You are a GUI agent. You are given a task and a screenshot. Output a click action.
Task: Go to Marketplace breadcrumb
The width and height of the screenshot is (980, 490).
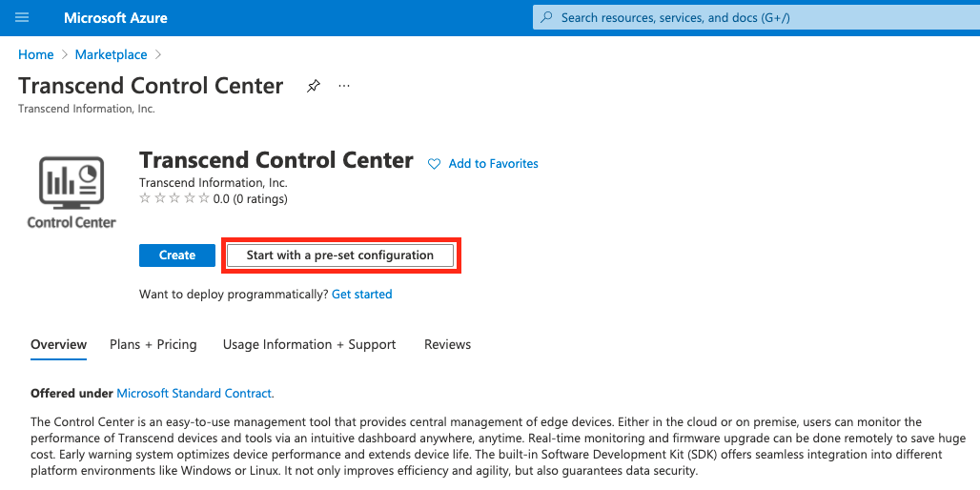coord(112,54)
